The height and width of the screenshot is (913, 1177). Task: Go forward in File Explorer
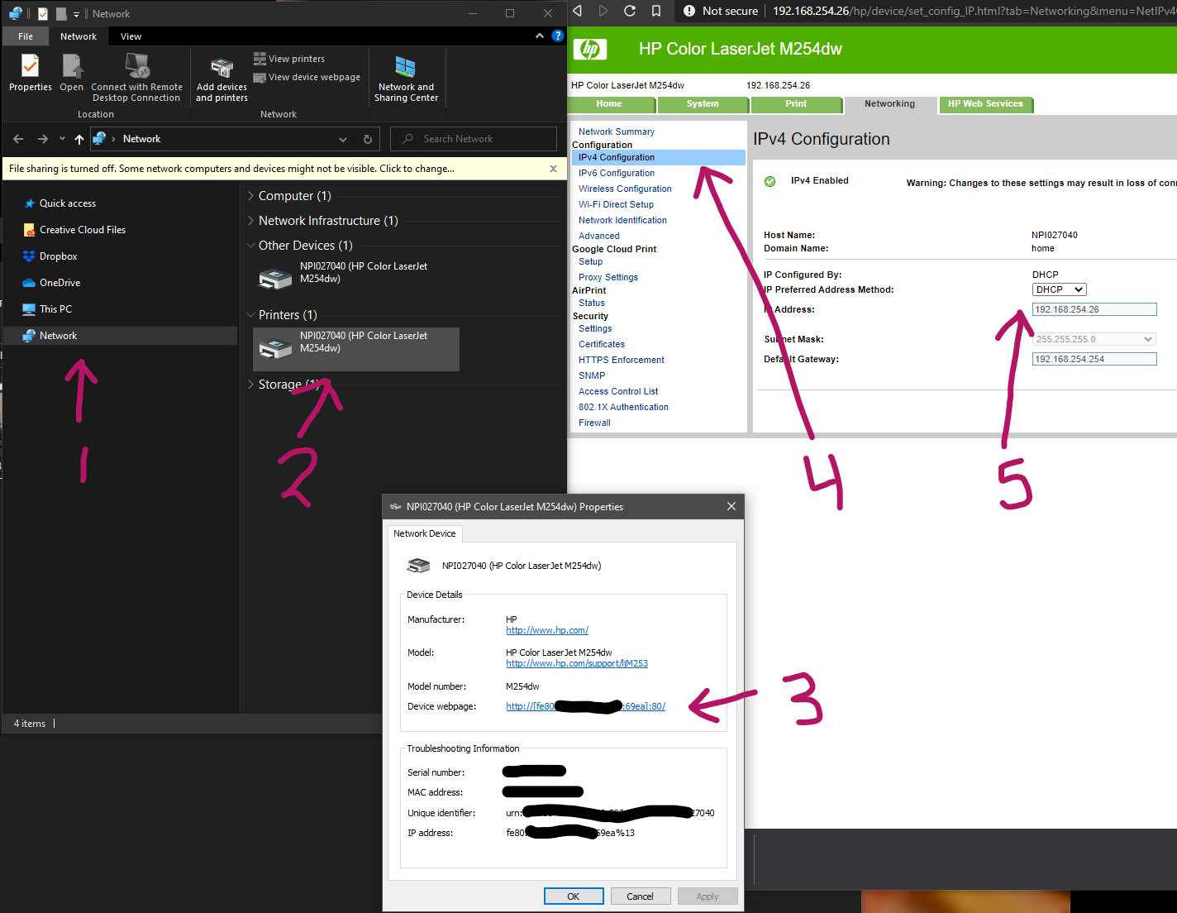click(43, 139)
